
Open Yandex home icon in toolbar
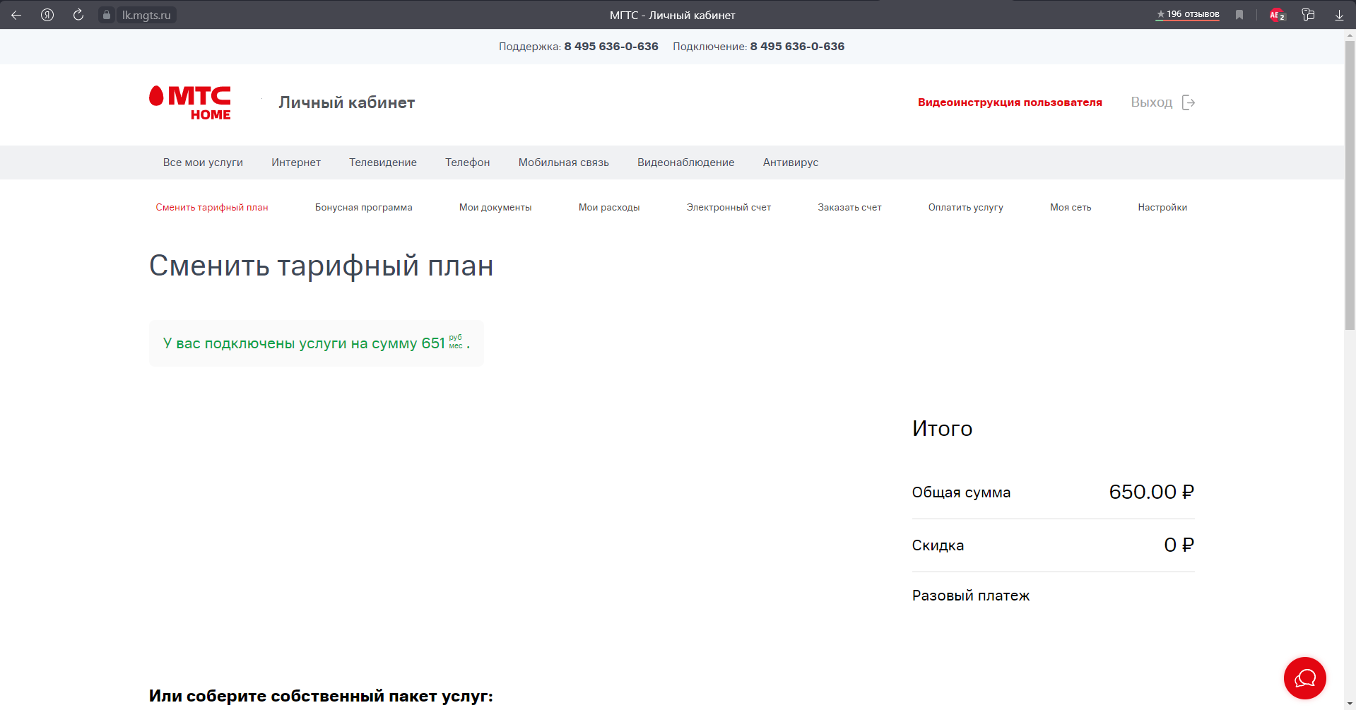click(47, 15)
